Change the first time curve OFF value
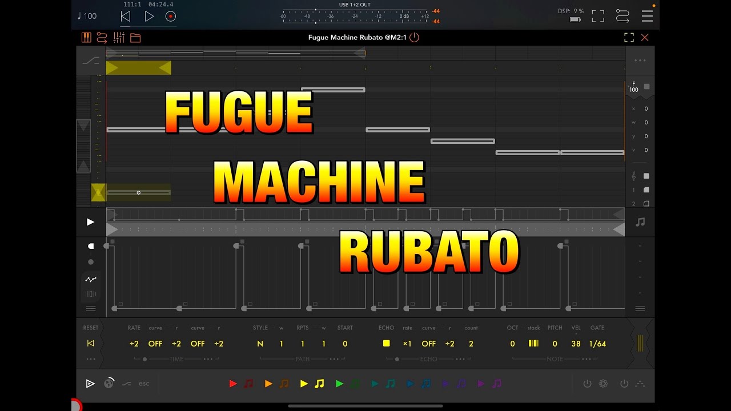Screen dimensions: 731x411 coord(155,344)
